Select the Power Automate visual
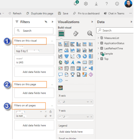 (x=60, y=81)
